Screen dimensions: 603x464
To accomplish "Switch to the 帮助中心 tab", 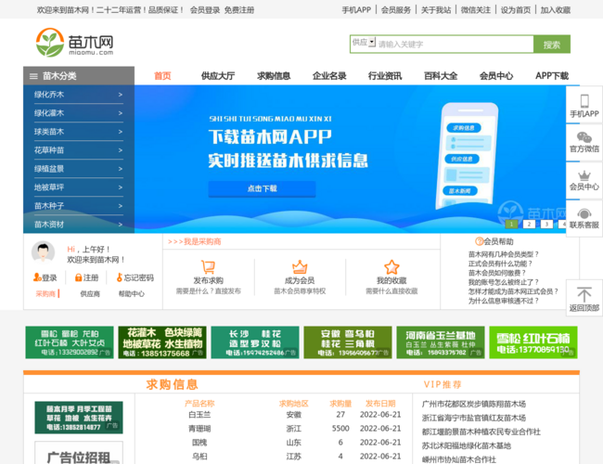I will coord(132,293).
